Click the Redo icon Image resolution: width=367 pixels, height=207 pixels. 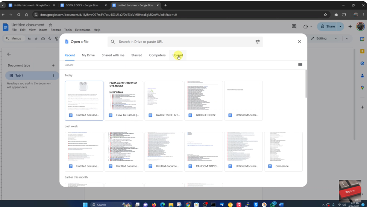tap(36, 39)
